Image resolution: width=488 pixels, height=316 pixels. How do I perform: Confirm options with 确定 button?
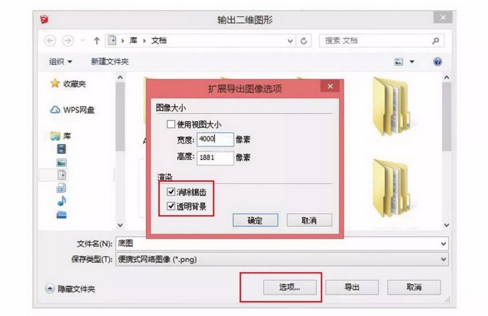click(x=255, y=220)
